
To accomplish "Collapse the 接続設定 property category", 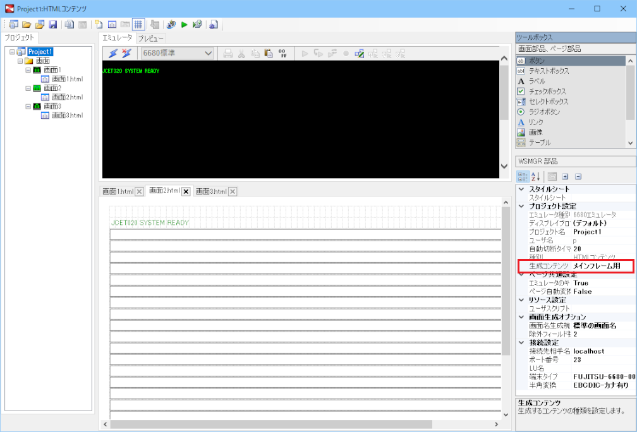I will [521, 343].
